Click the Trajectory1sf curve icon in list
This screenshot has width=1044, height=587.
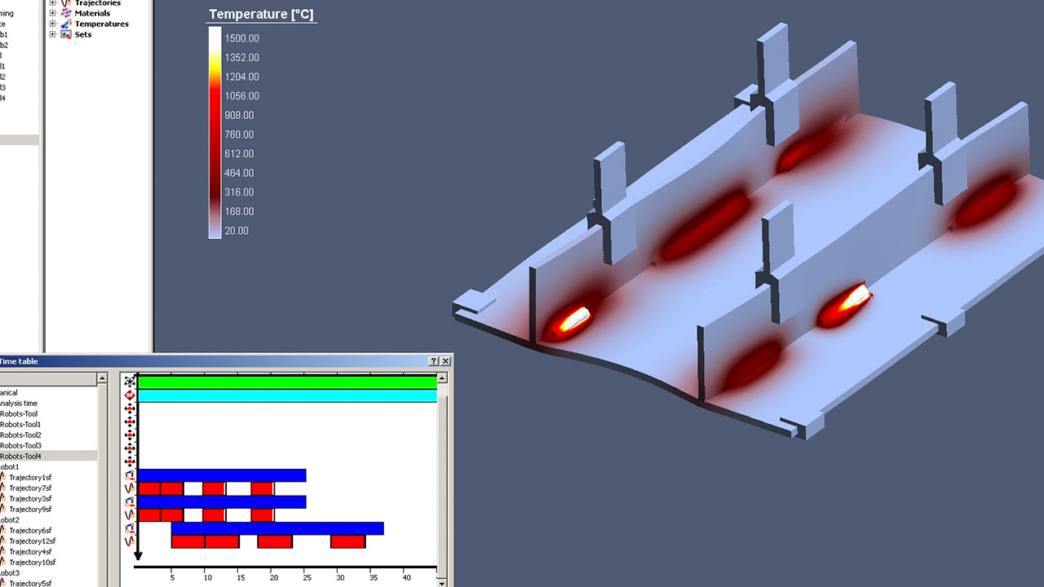point(2,478)
